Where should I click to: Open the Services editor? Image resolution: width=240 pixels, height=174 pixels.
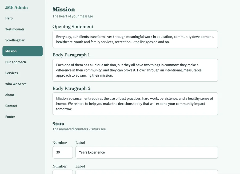pos(12,73)
